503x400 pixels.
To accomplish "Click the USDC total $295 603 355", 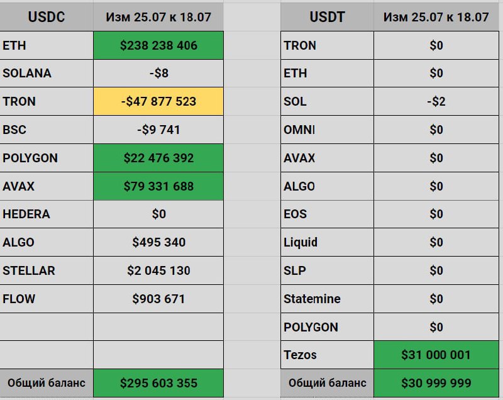I will pyautogui.click(x=158, y=383).
